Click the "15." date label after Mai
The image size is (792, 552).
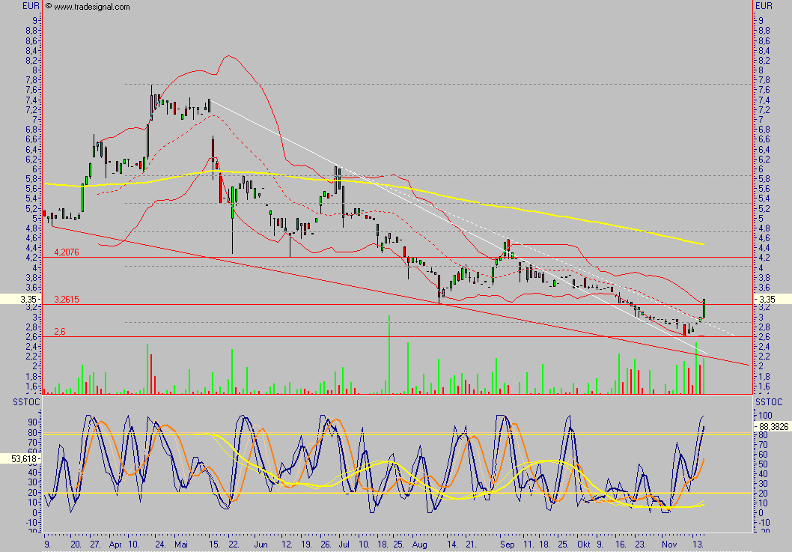[214, 545]
